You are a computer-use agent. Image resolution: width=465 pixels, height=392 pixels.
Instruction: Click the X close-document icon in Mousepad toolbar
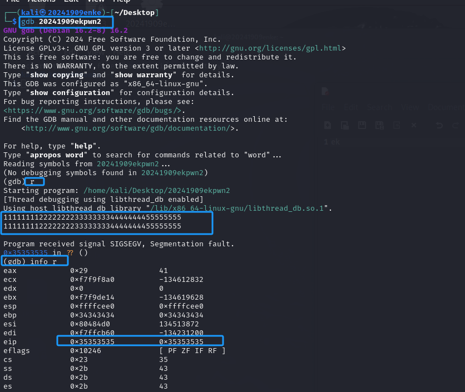(414, 125)
